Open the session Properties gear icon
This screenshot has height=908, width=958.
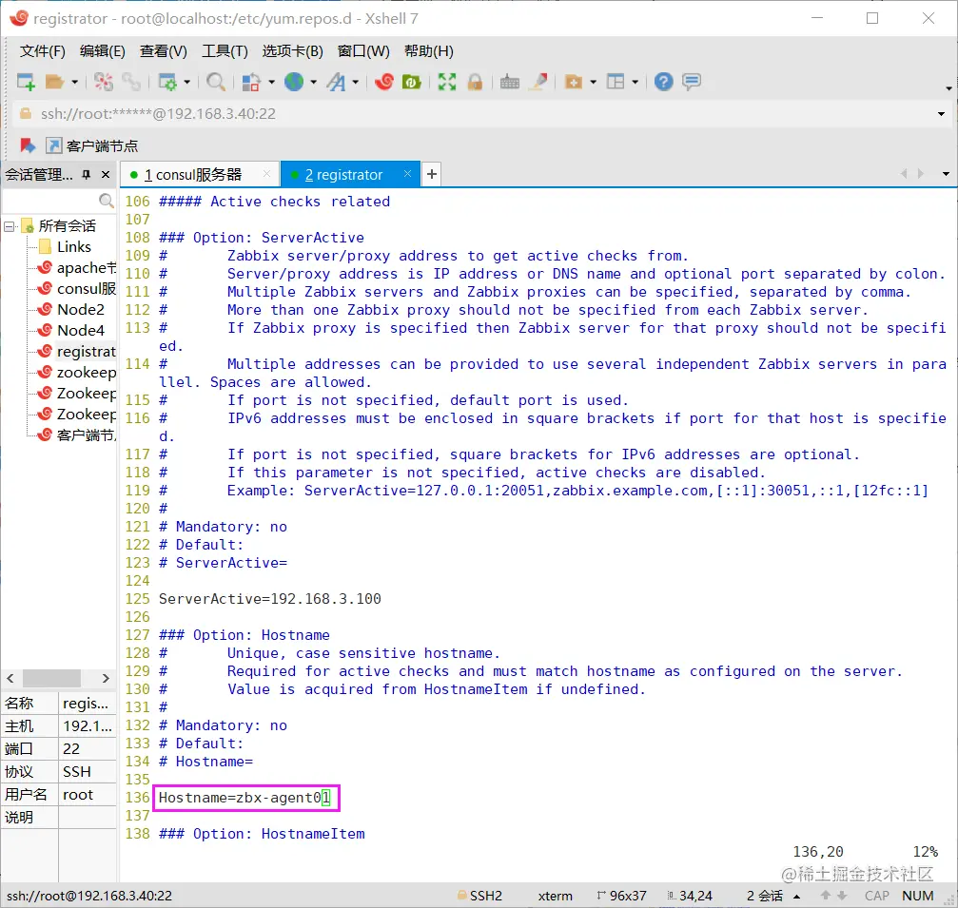tap(167, 81)
